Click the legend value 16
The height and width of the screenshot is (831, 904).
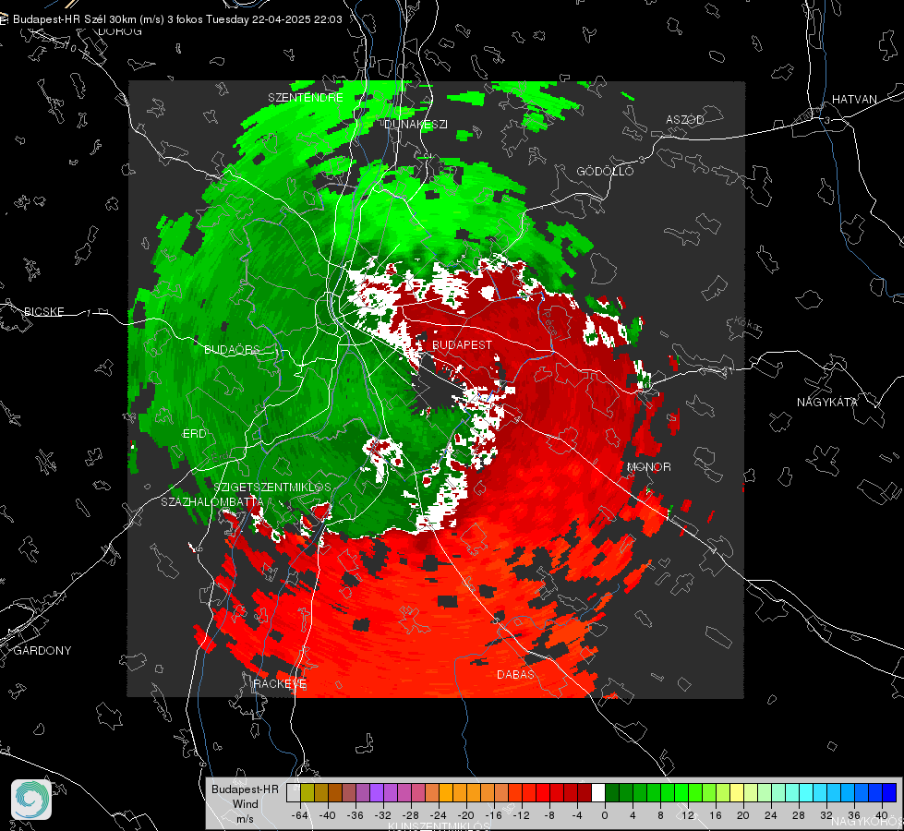point(715,815)
